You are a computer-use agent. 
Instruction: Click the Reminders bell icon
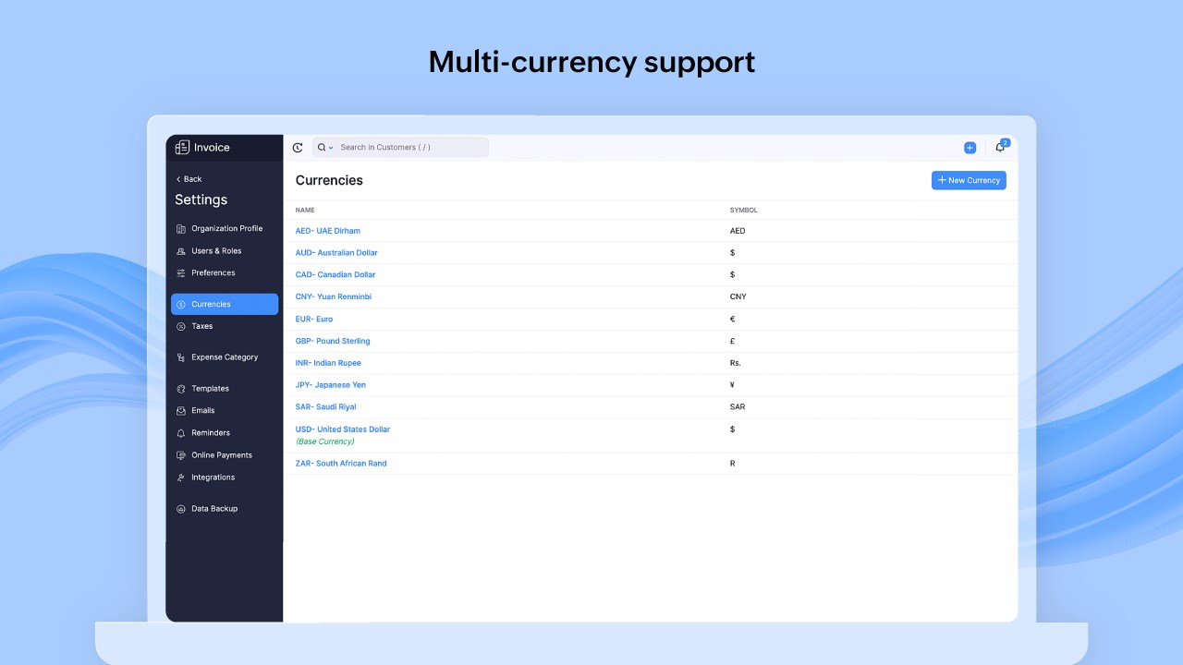[181, 433]
